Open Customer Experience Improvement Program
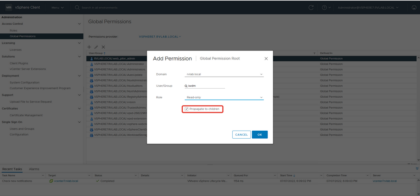Screen dimensions: 420x196 tap(40, 88)
